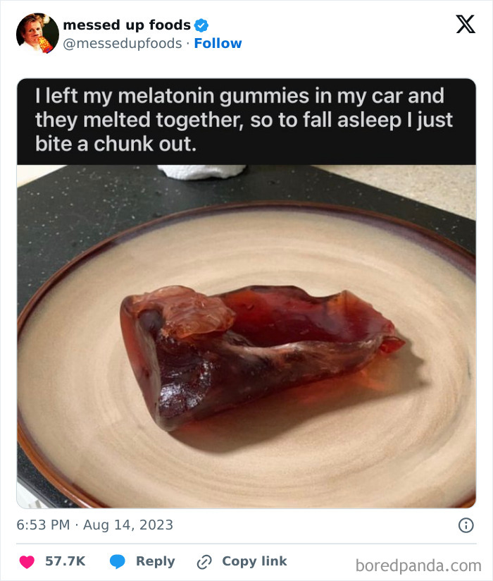Click the pink heart like icon

pos(27,562)
